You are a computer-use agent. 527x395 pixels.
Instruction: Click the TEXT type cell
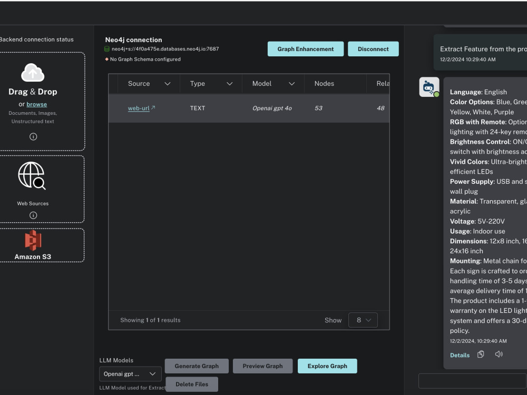[x=197, y=108]
